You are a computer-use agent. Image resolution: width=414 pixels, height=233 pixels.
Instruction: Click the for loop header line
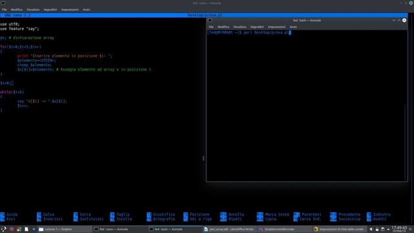tap(21, 47)
